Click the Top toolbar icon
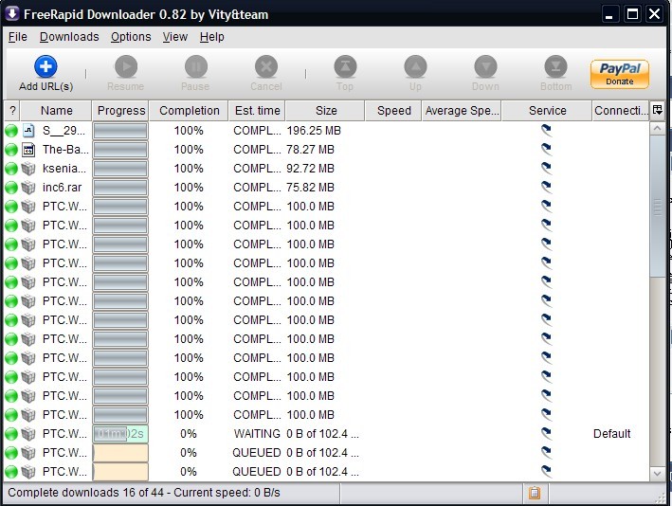 pyautogui.click(x=345, y=67)
